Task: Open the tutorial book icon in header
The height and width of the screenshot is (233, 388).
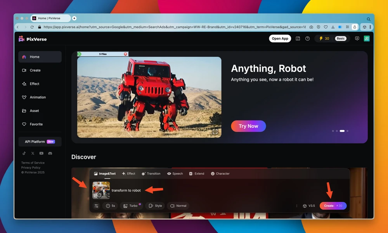Action: pos(298,39)
